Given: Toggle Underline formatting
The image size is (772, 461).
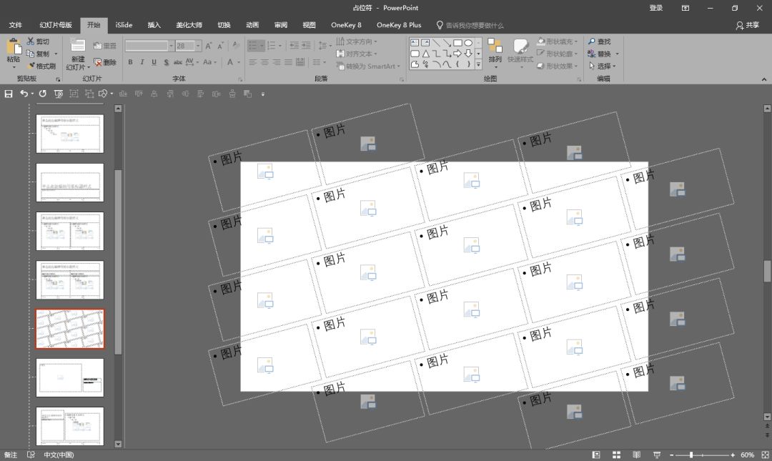Looking at the screenshot, I should pos(154,62).
